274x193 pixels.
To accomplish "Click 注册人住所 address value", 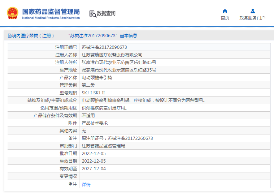I will point(119,63).
